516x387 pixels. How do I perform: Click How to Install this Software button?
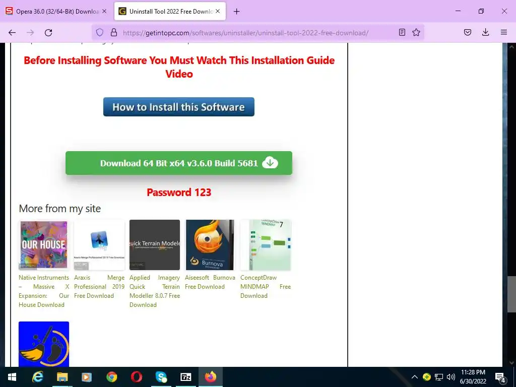pyautogui.click(x=179, y=107)
